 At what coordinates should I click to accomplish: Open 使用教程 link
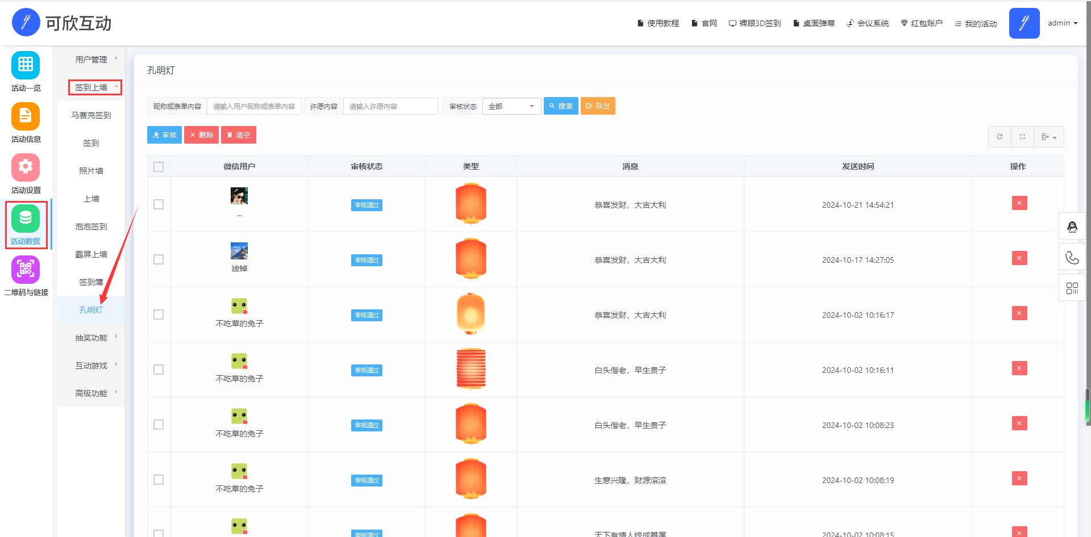point(658,23)
